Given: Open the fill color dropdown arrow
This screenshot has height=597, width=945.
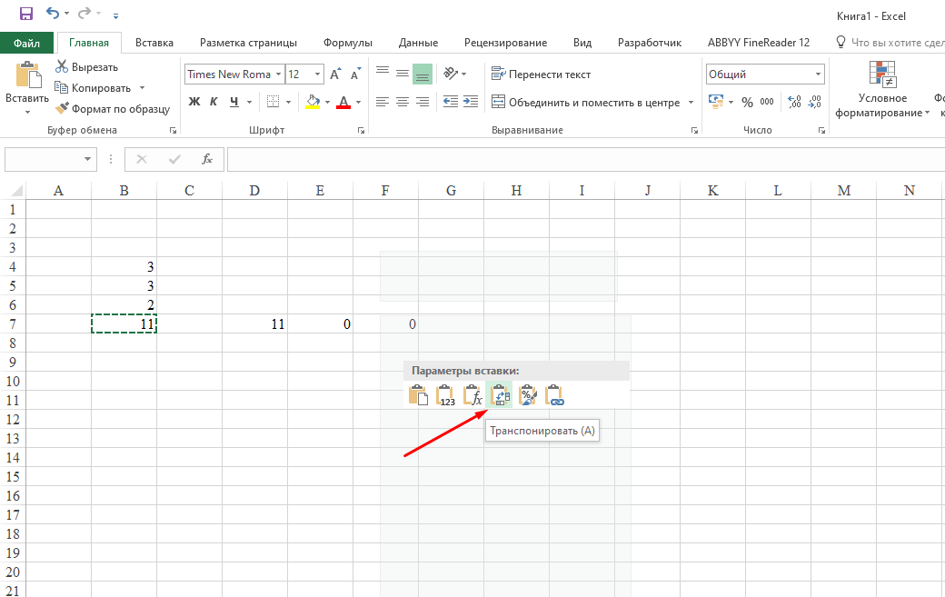Looking at the screenshot, I should [x=327, y=102].
